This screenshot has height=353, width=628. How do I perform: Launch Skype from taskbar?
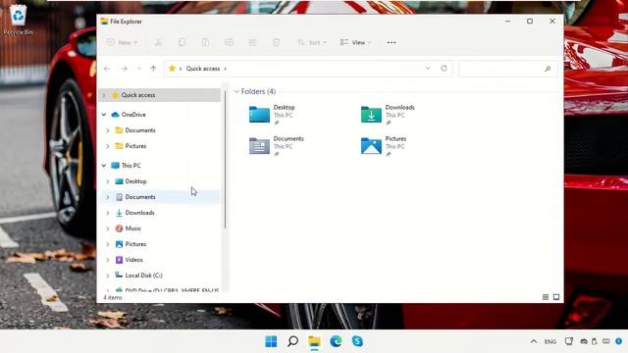point(357,341)
